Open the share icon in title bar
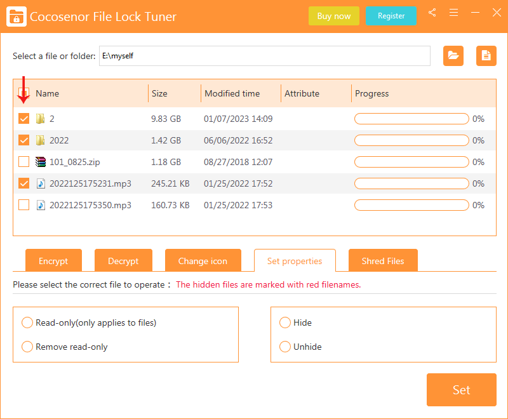Image resolution: width=508 pixels, height=419 pixels. [432, 13]
